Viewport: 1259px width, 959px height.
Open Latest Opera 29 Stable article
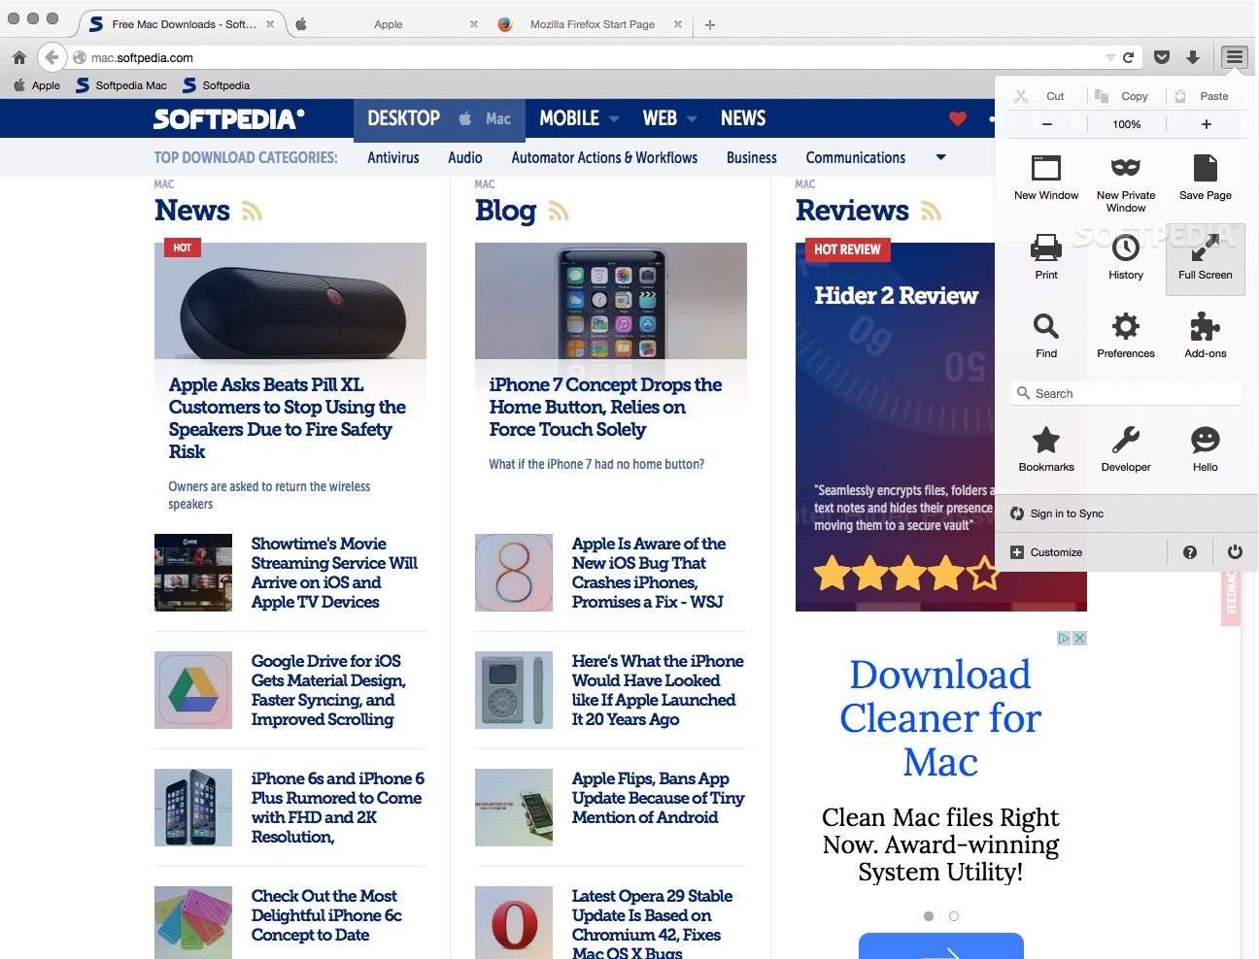[x=652, y=924]
